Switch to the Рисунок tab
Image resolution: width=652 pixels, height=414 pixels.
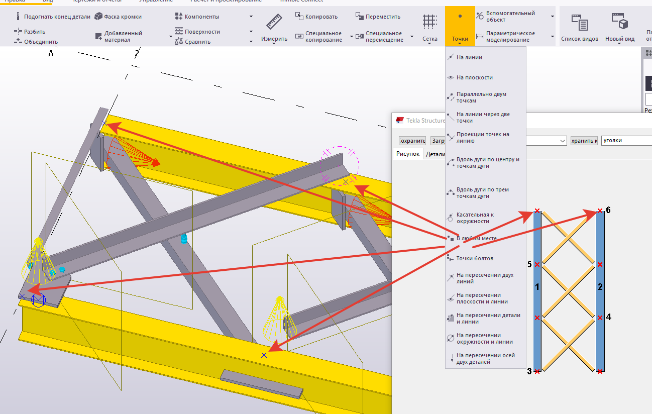point(407,154)
